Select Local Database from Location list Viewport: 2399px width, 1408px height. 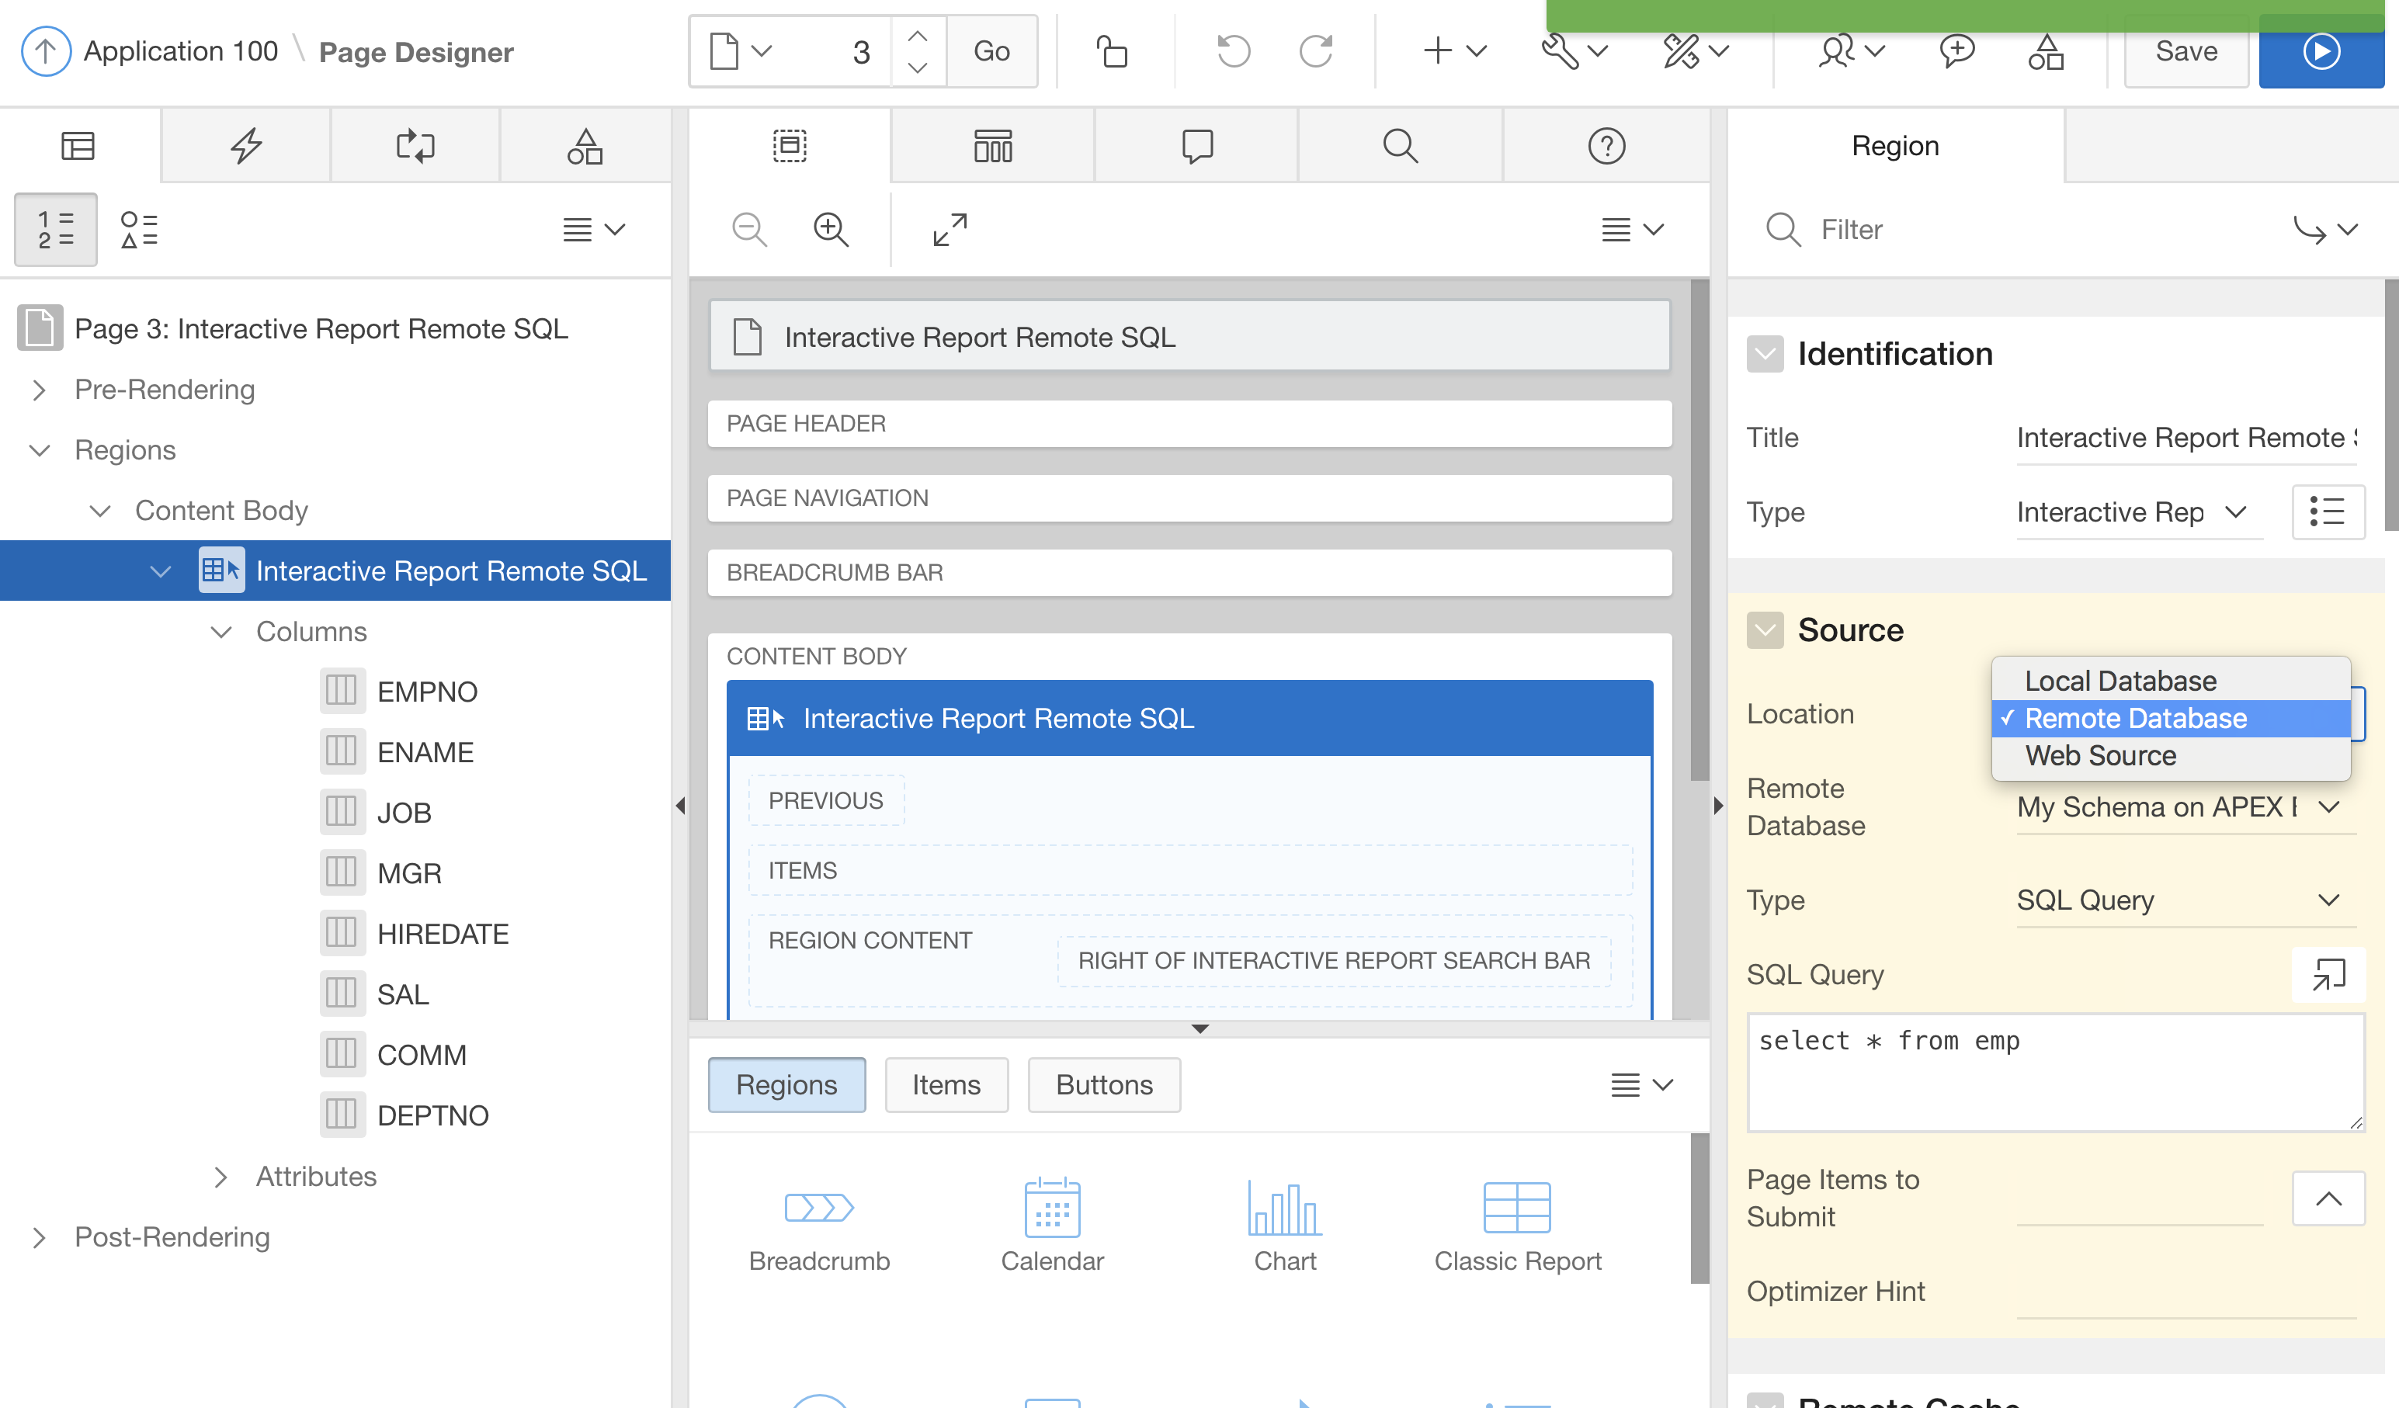tap(2120, 681)
